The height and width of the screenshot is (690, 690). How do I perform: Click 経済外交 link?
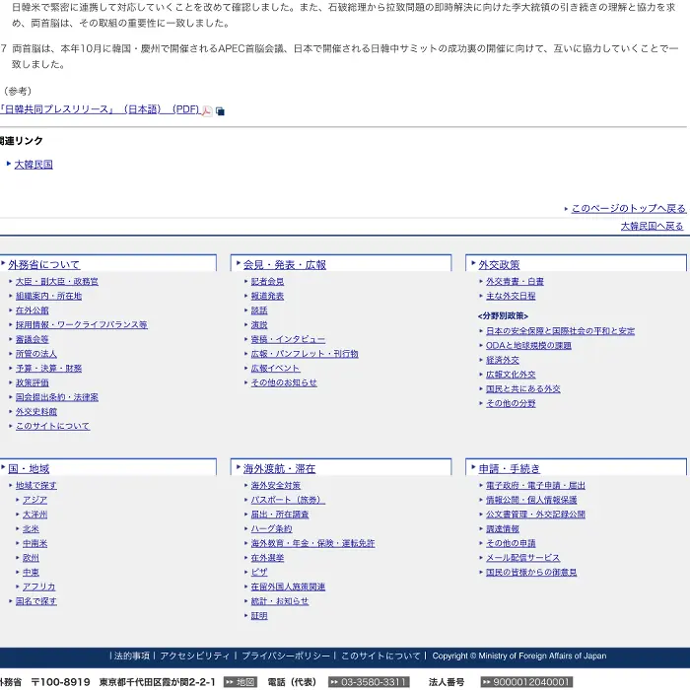coord(503,361)
